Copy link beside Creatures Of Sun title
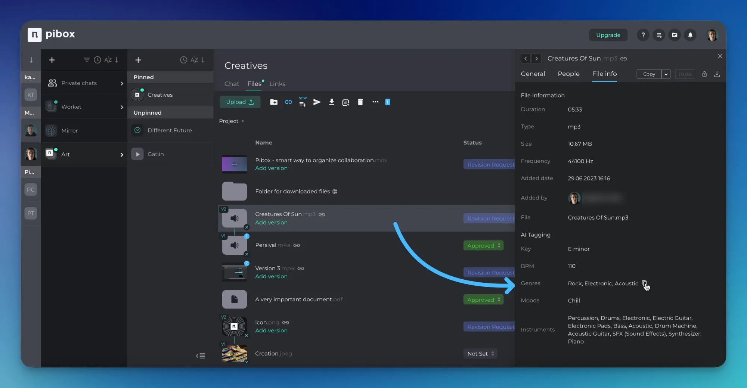 coord(623,59)
